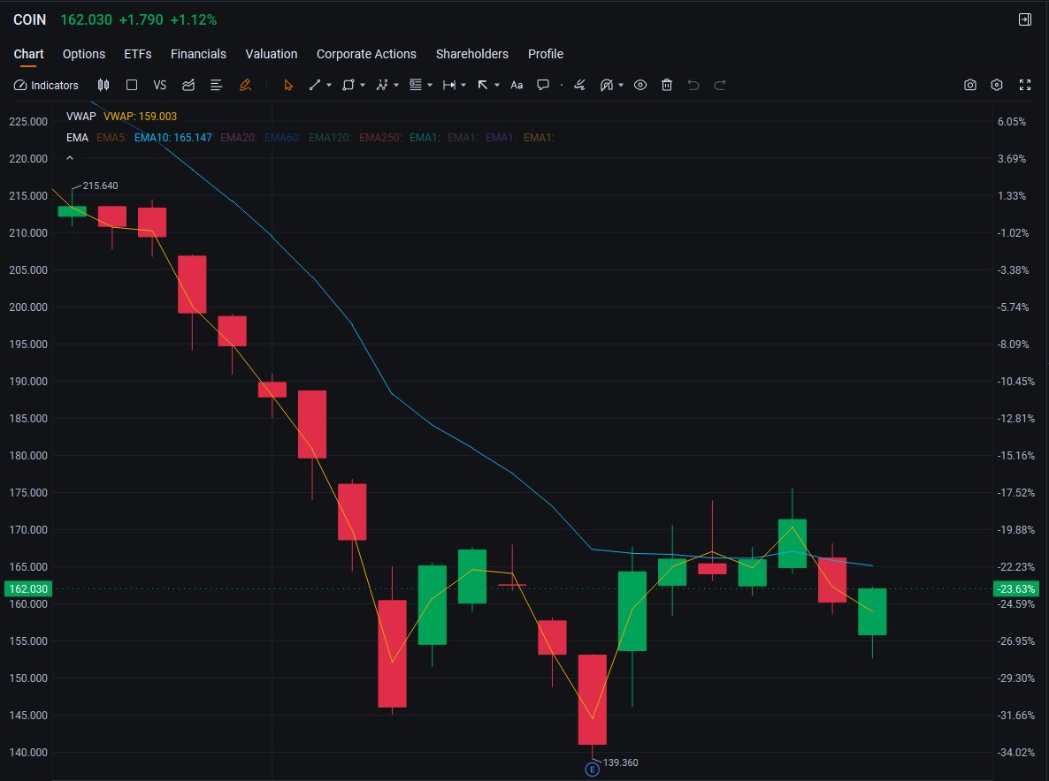Redo the last drawing action
Screen dimensions: 1049x781
[720, 85]
